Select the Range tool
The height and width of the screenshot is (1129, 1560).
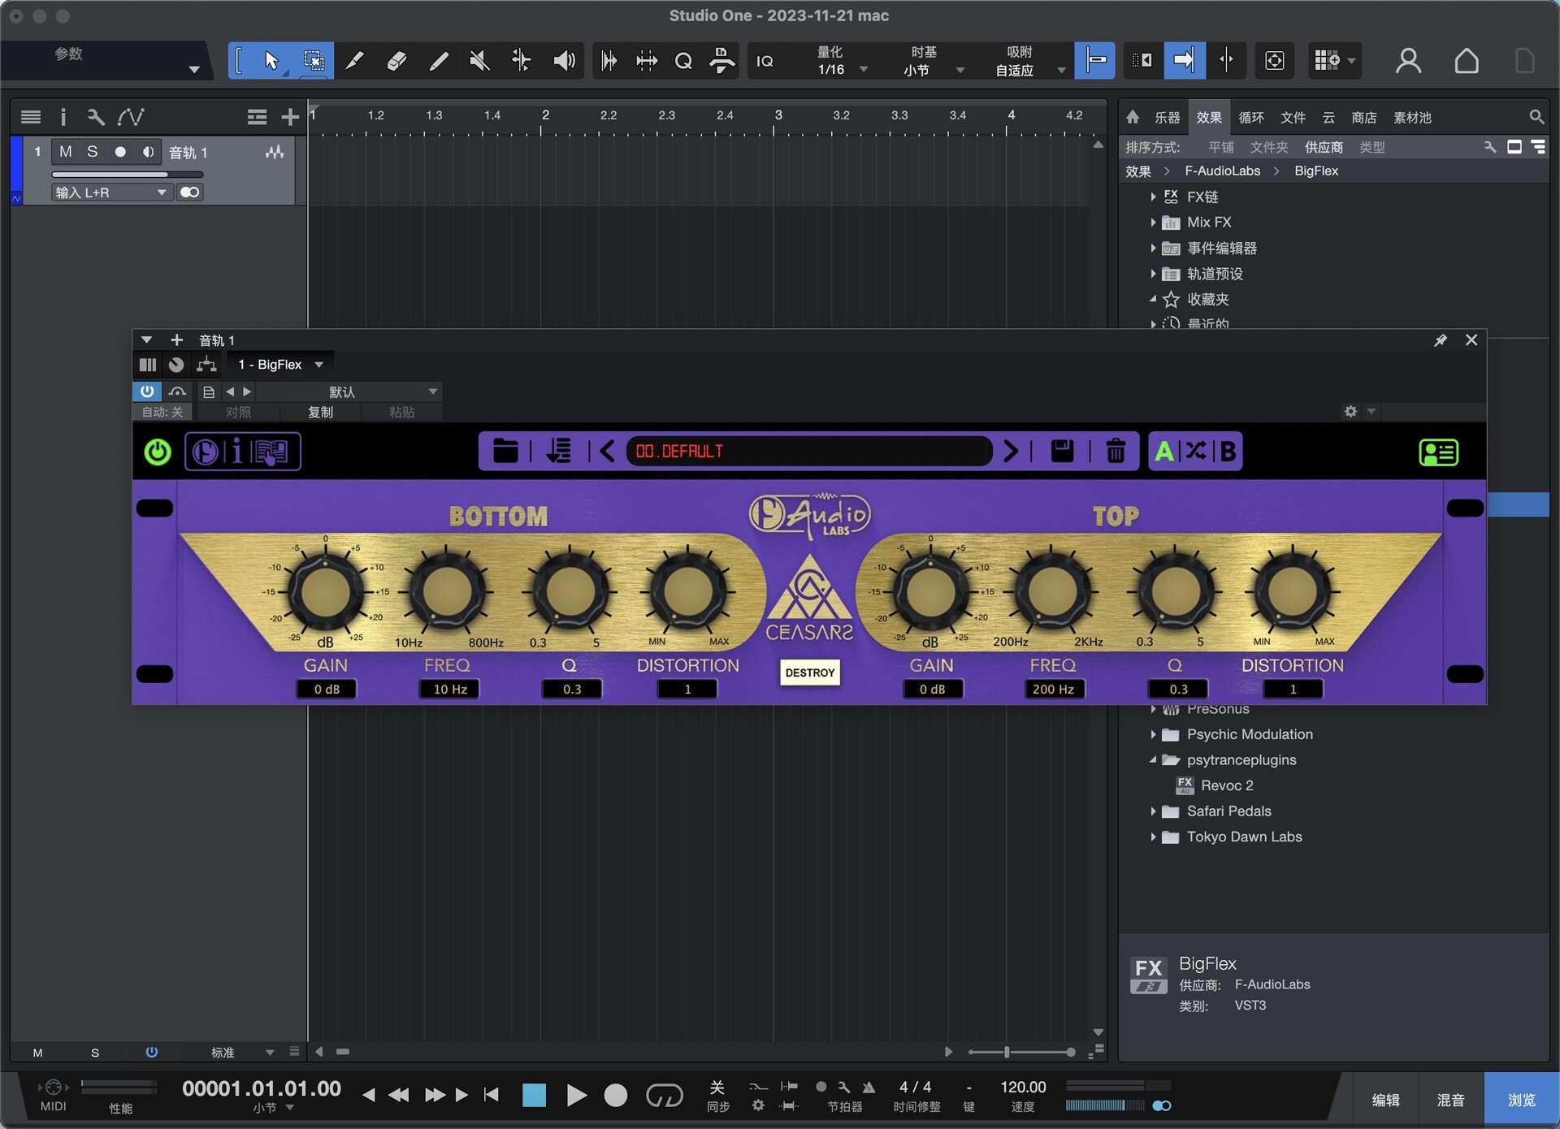pos(313,61)
